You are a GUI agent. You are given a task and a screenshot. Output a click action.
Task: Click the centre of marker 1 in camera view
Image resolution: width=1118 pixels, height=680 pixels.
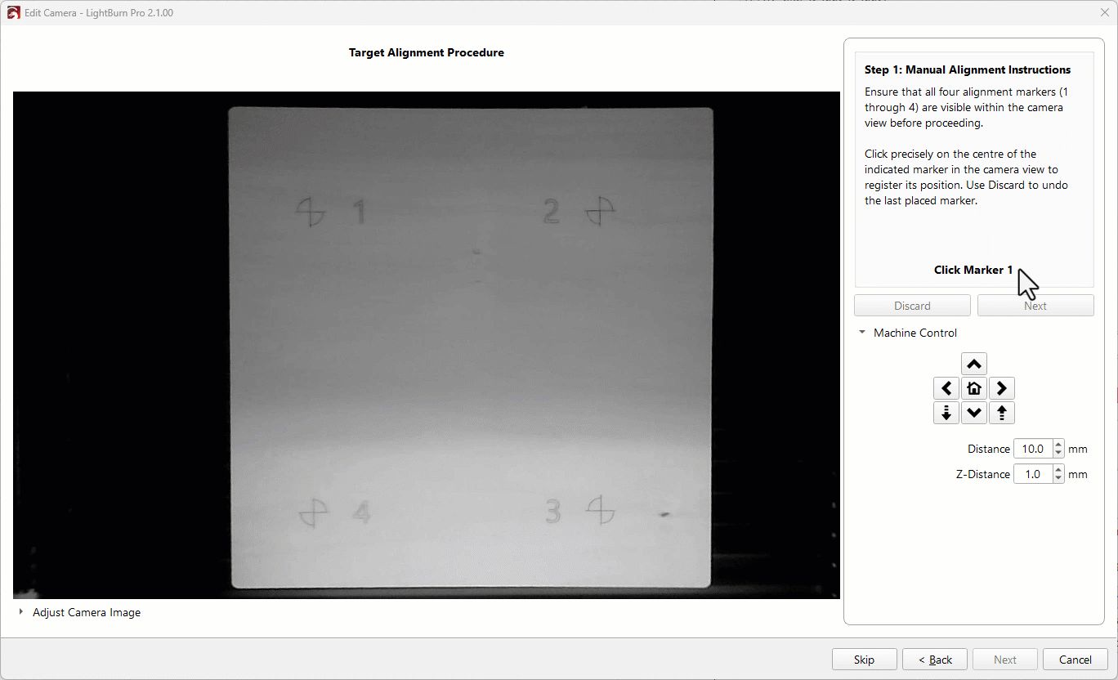click(x=311, y=212)
